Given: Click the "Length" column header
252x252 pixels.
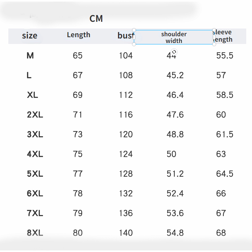Looking at the screenshot, I should (79, 35).
